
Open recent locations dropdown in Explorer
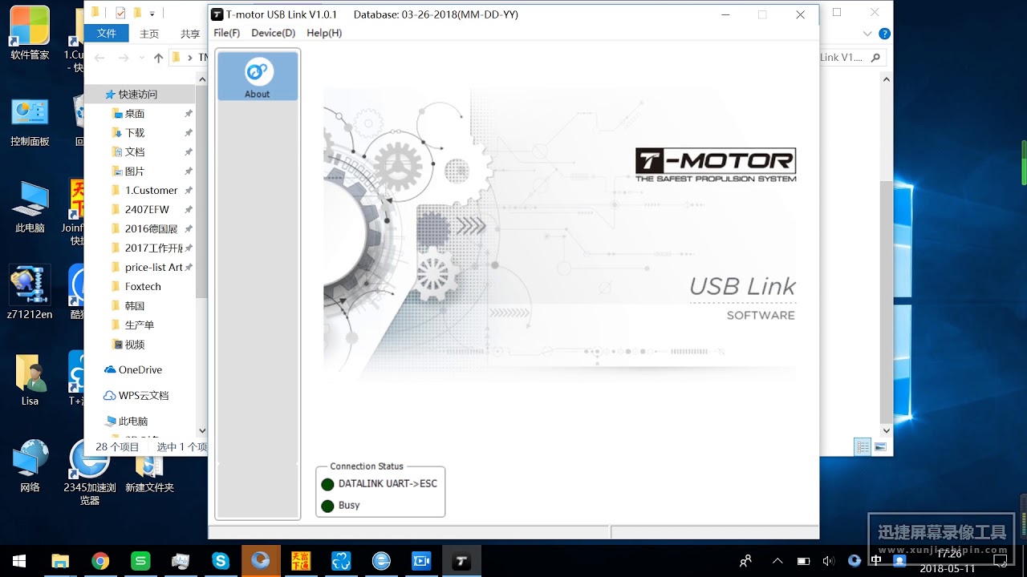click(x=141, y=58)
